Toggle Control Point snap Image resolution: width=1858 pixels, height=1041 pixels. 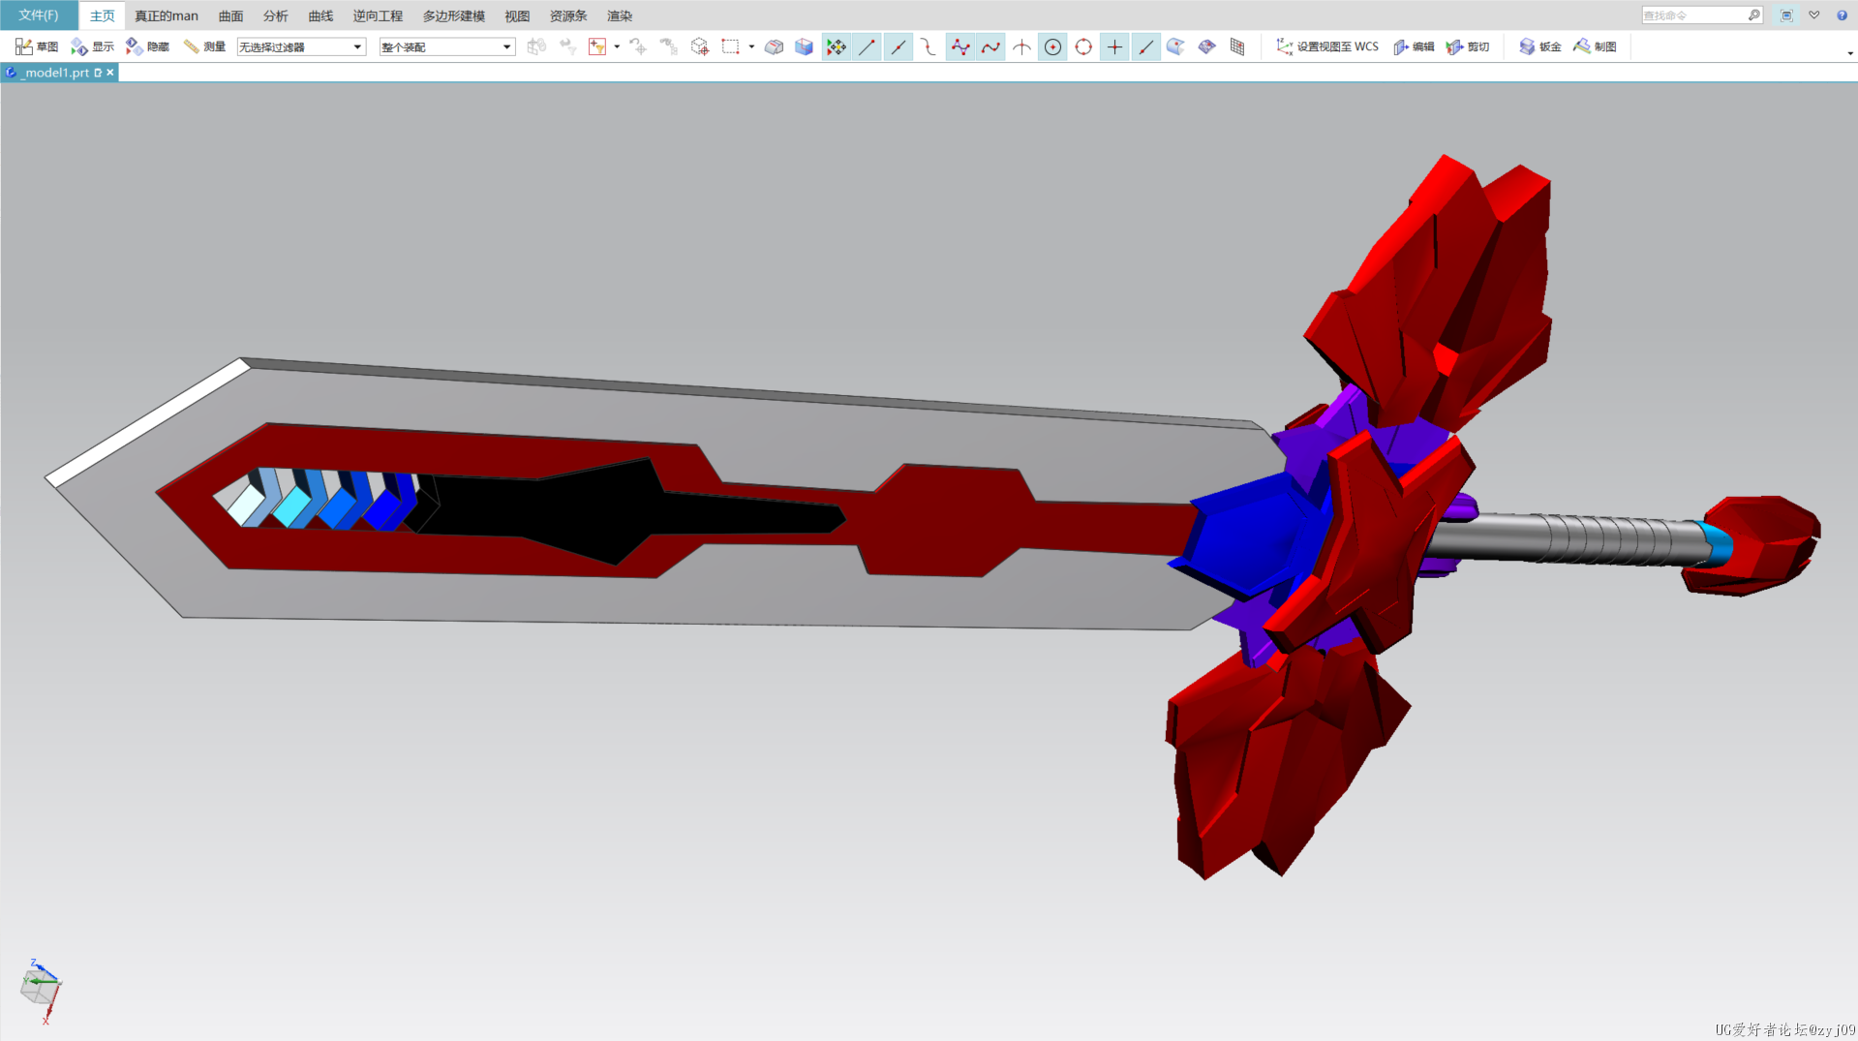(929, 46)
